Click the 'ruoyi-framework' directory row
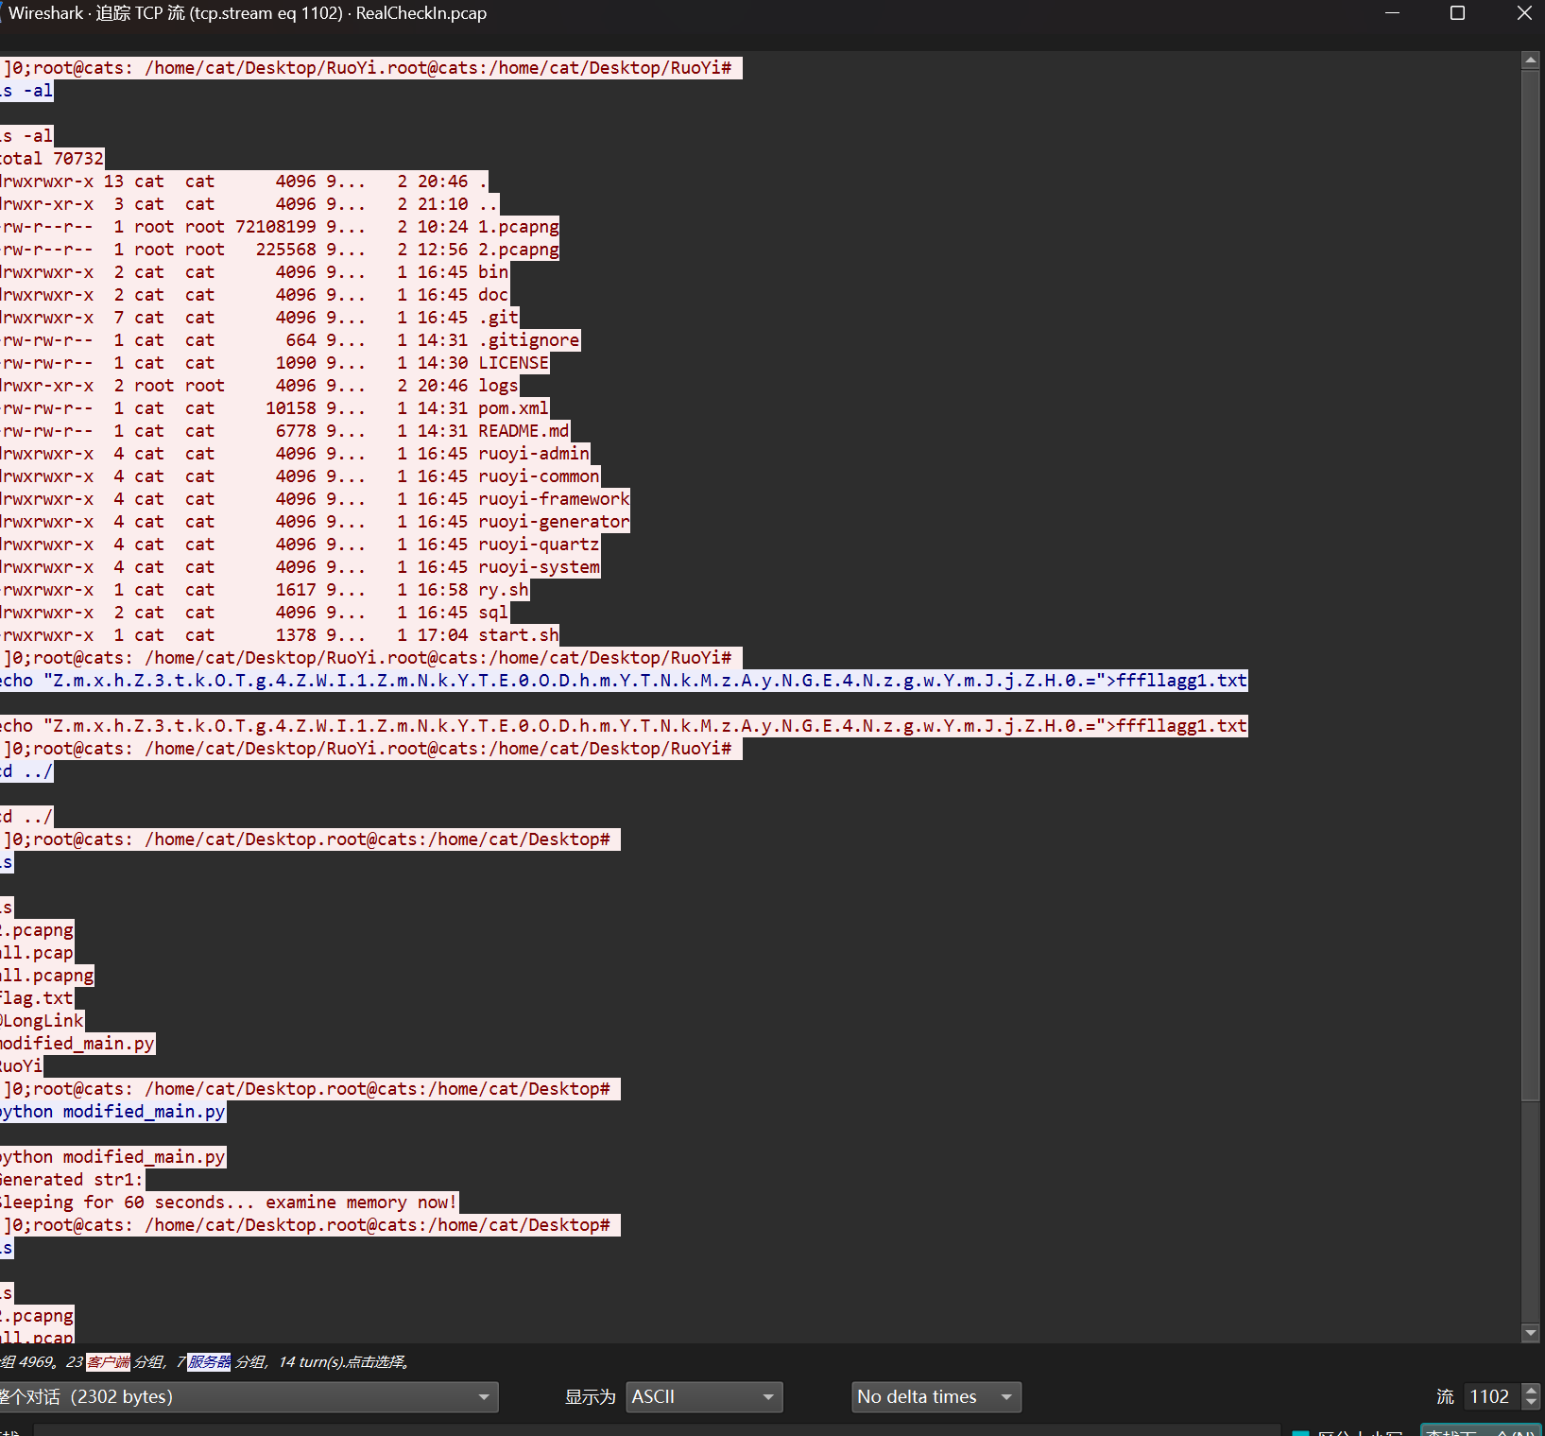 coord(316,499)
